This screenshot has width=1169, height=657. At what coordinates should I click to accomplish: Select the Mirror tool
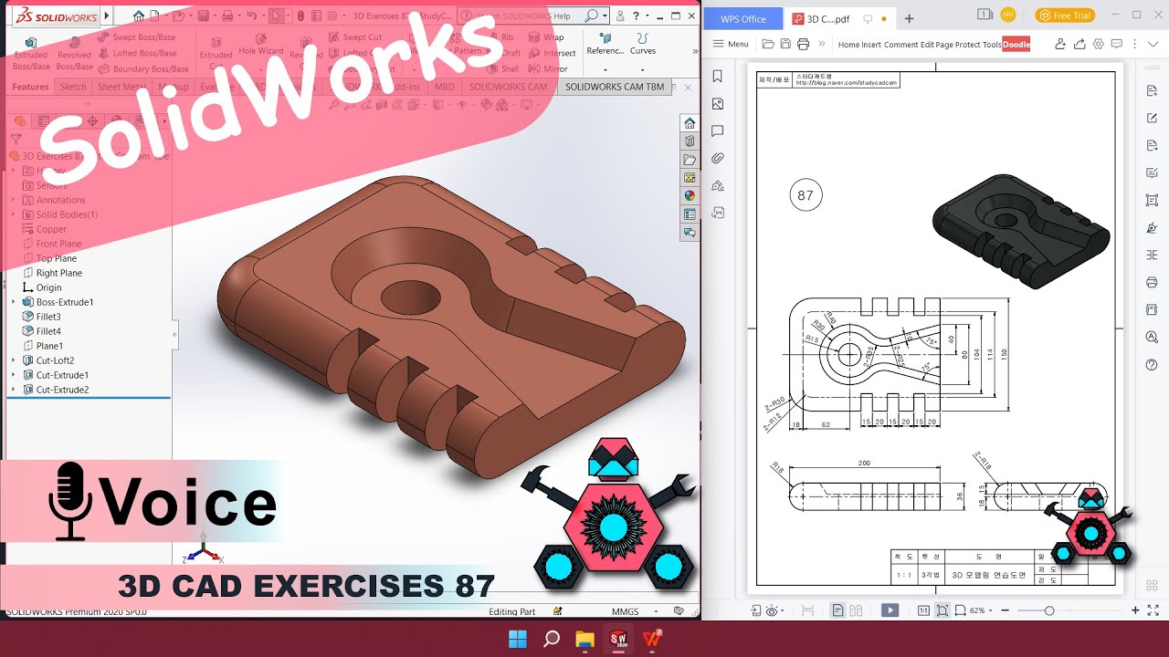(x=548, y=68)
